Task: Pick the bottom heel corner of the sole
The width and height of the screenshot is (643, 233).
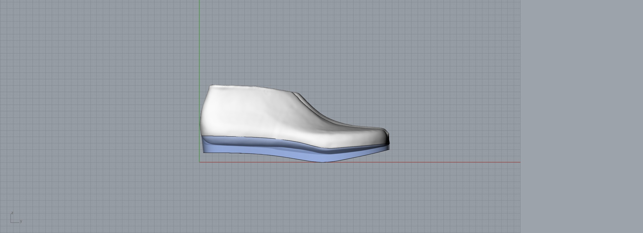Action: pos(204,152)
